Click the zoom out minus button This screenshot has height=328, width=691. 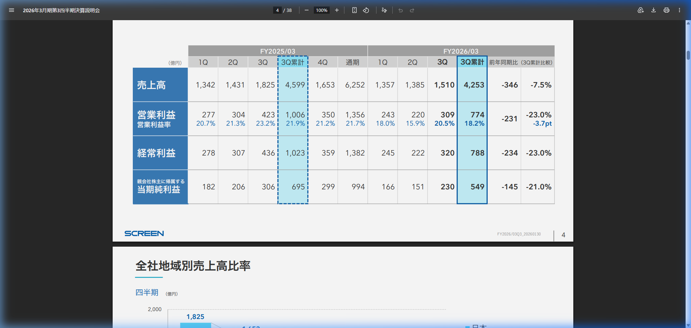coord(306,10)
